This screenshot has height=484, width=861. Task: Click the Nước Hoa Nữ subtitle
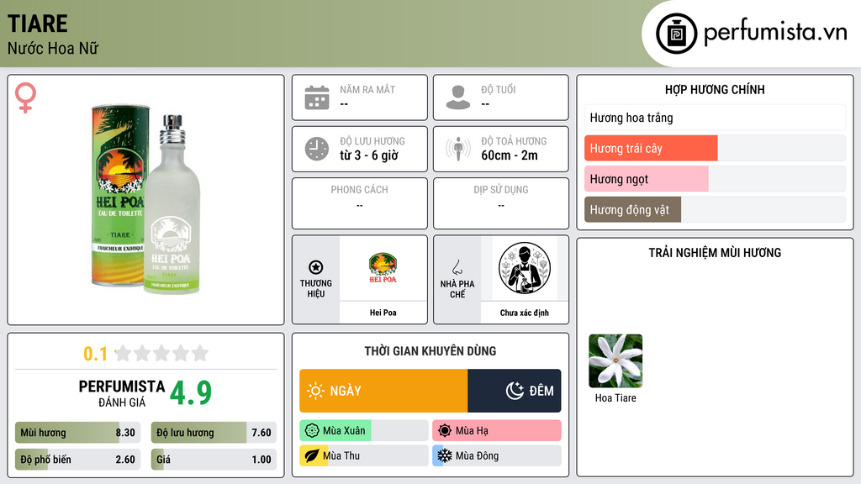53,49
